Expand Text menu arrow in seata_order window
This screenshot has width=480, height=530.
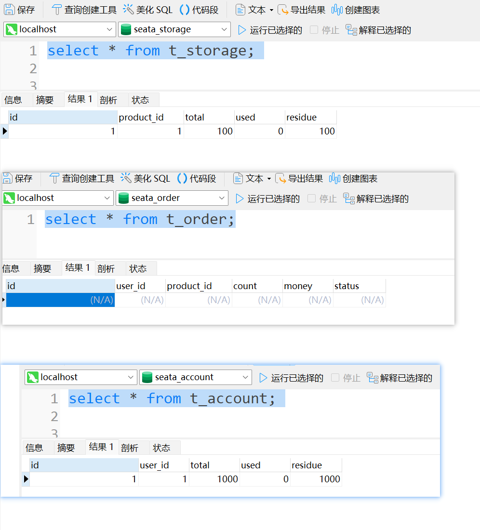269,179
